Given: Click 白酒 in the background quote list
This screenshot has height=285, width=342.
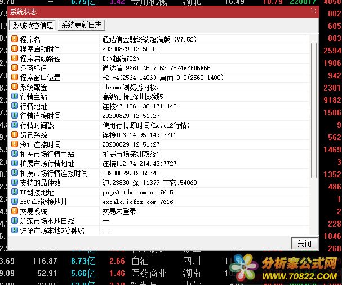Looking at the screenshot, I should [140, 261].
